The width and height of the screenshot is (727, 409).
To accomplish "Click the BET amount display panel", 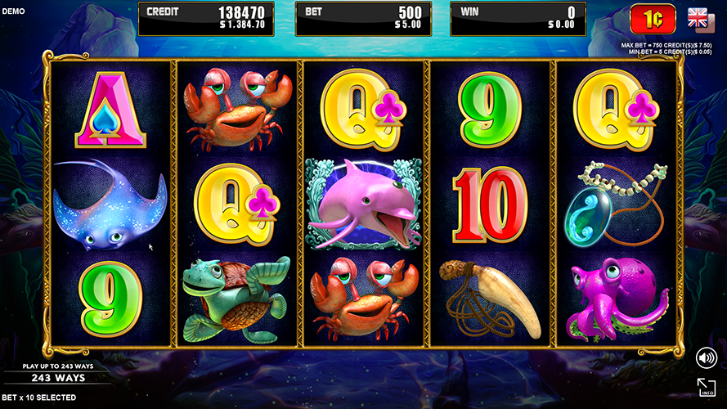I will point(363,19).
